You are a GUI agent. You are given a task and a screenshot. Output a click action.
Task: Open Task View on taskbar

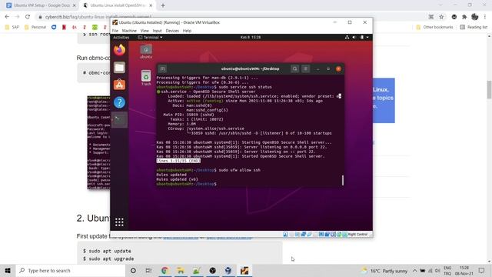pos(148,270)
